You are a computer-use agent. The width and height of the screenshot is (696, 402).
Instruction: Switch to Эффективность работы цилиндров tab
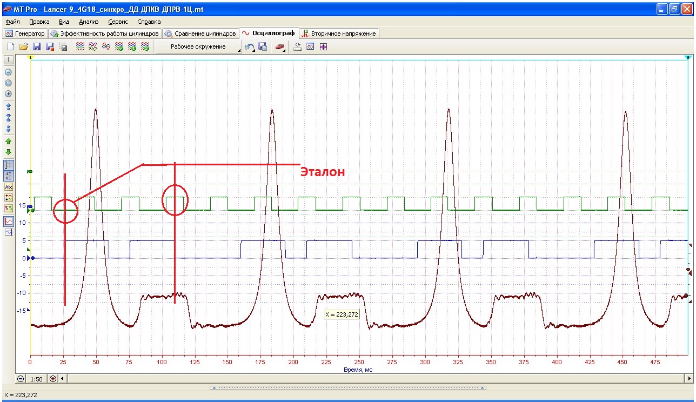(x=105, y=33)
